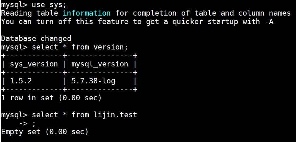The image size is (296, 142).
Task: Click the '5.7.38-log' table value
Action: point(93,81)
